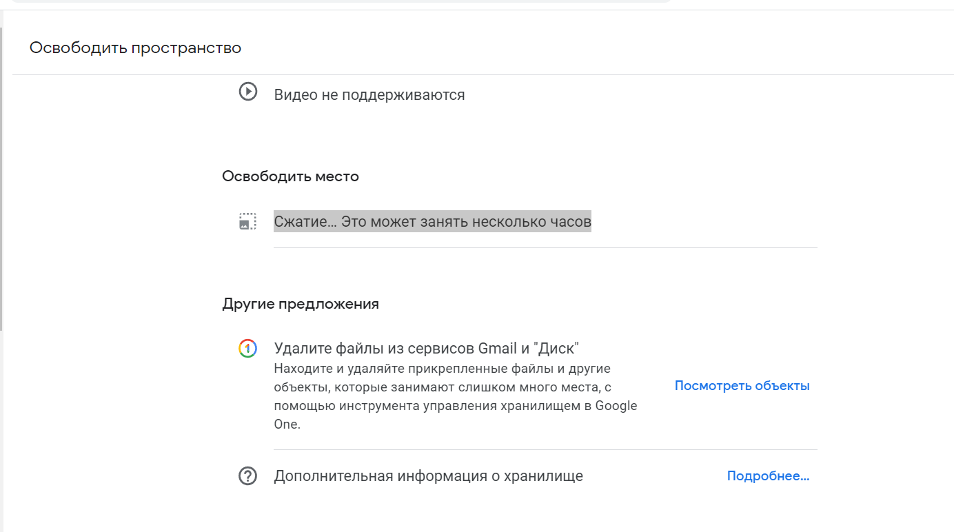Click the image compression icon
Screen dimensions: 954x532
(x=247, y=221)
